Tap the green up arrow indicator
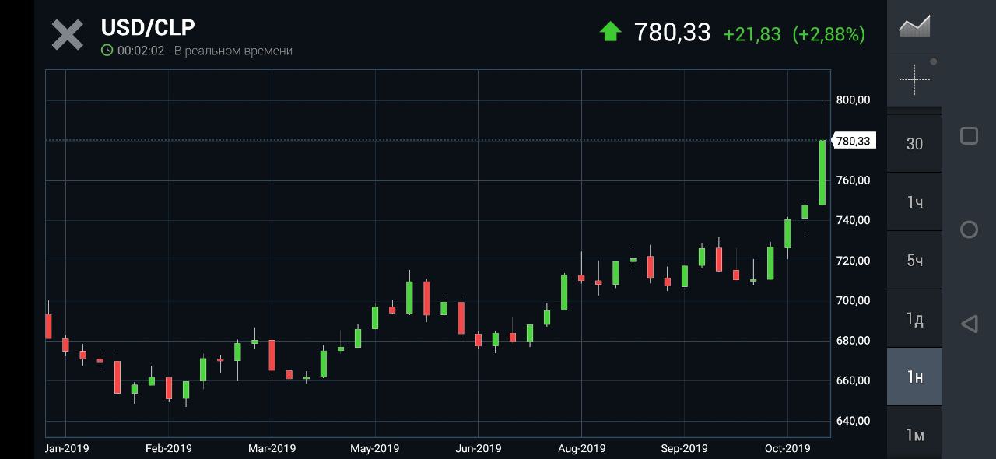The height and width of the screenshot is (459, 996). click(610, 32)
